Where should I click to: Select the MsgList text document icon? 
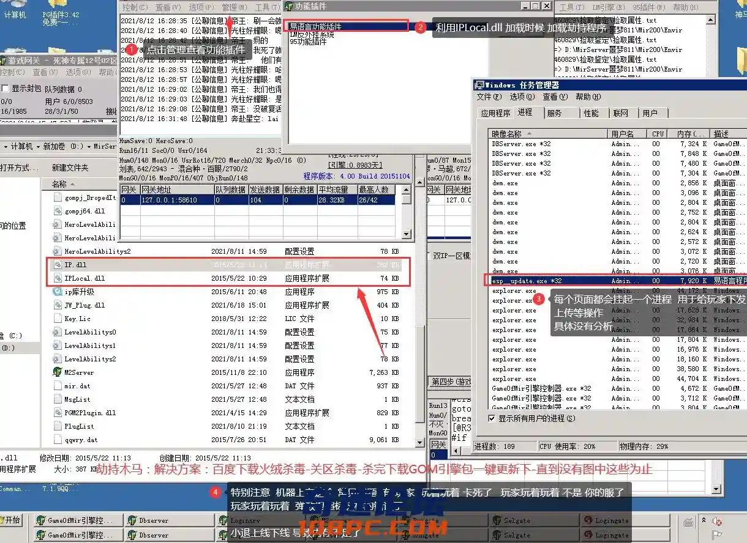[x=58, y=399]
